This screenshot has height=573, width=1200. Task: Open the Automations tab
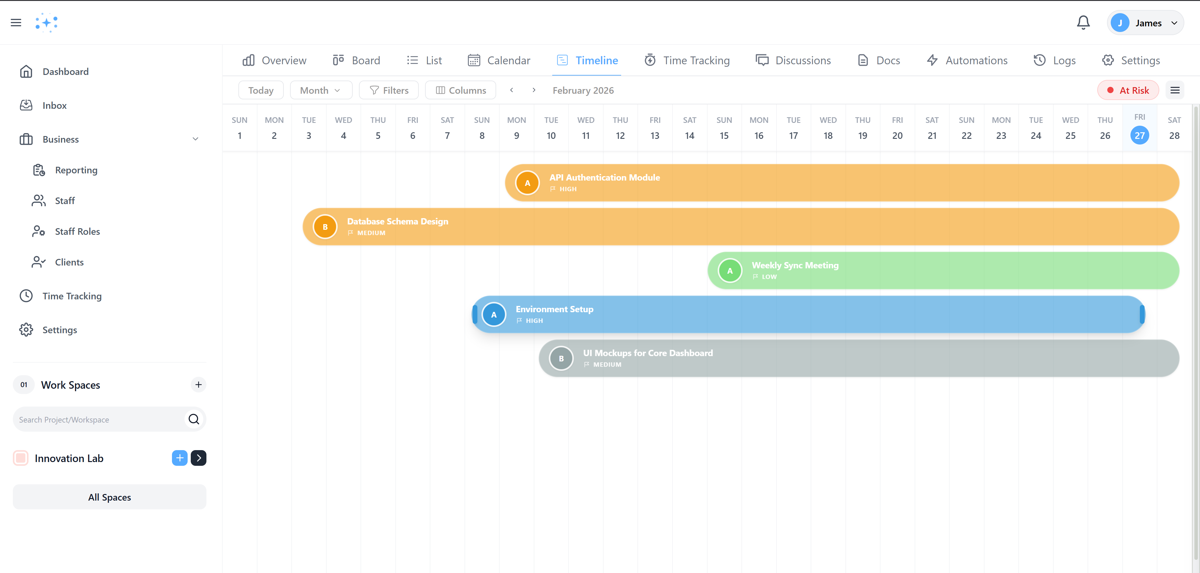(x=967, y=60)
